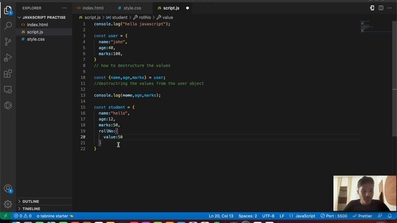
Task: Open Run and Debug view
Action: [x=8, y=58]
